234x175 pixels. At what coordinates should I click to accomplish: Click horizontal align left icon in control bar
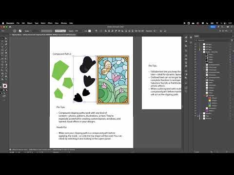tap(106, 31)
